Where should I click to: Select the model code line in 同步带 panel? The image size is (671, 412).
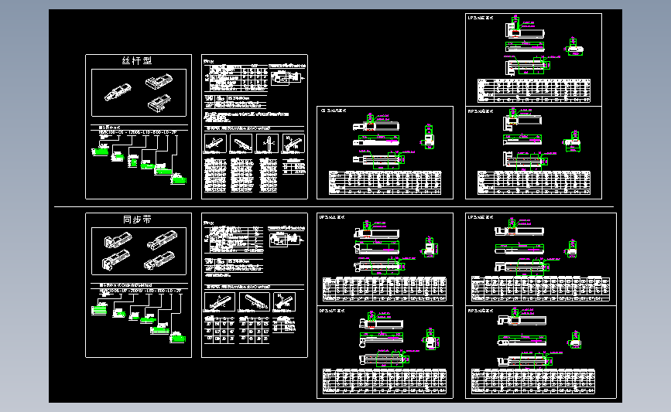[x=140, y=291]
